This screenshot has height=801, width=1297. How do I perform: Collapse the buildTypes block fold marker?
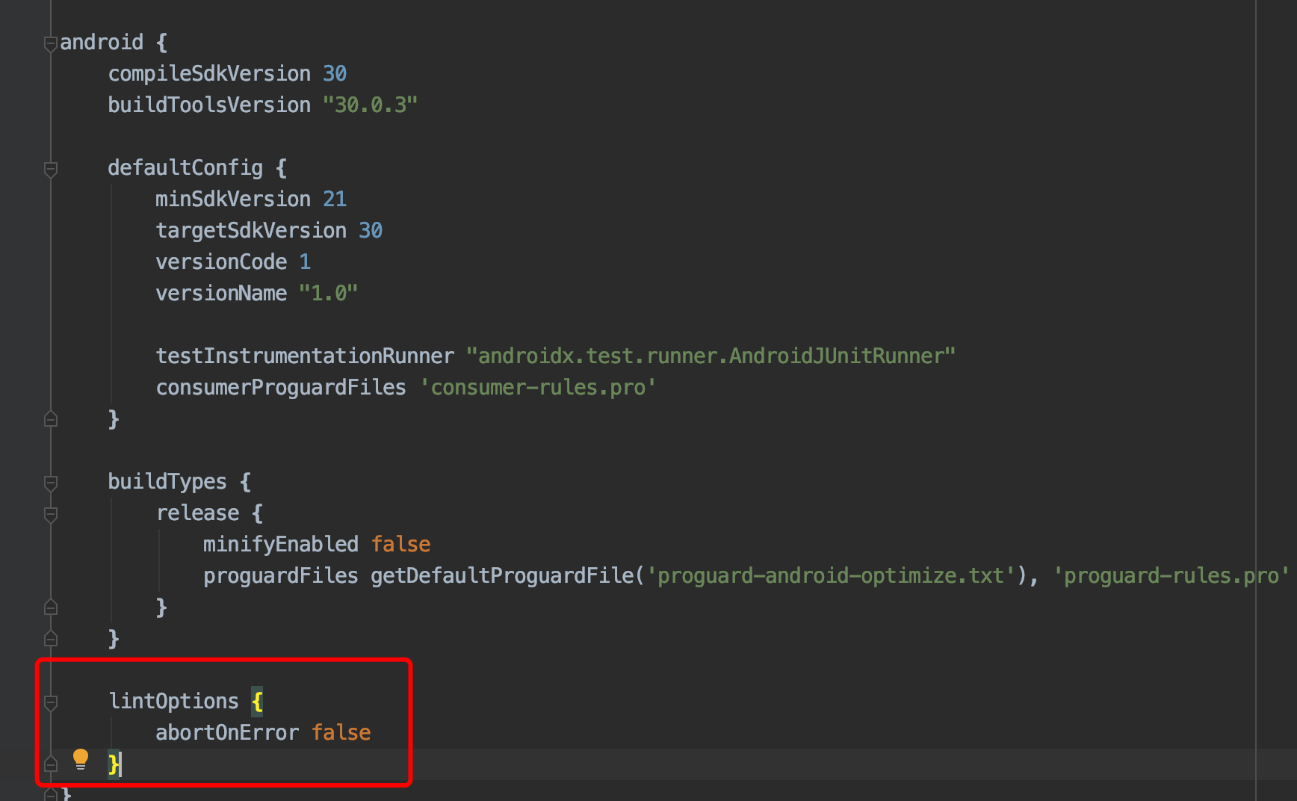51,483
